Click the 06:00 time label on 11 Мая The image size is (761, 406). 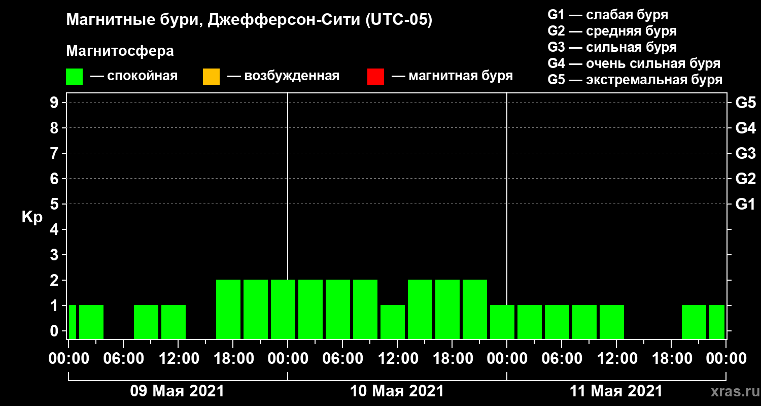(x=562, y=359)
